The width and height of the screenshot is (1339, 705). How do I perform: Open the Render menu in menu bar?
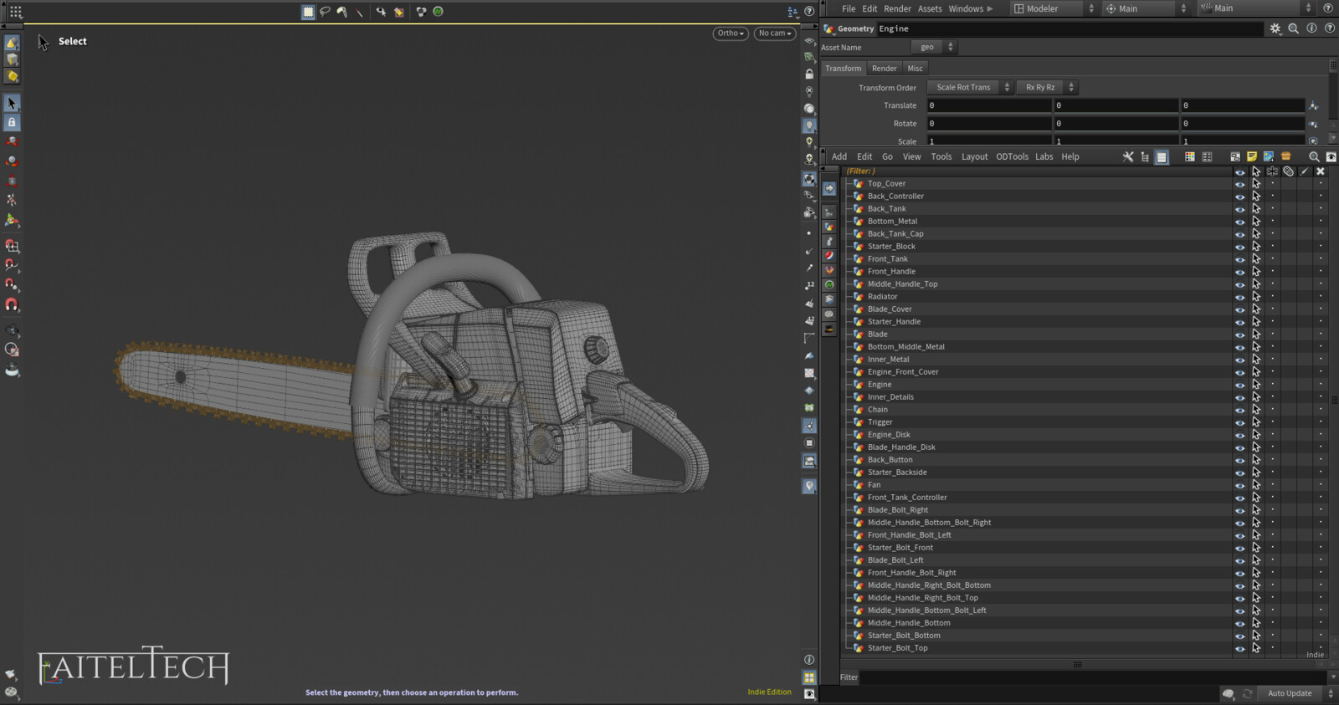(x=897, y=9)
